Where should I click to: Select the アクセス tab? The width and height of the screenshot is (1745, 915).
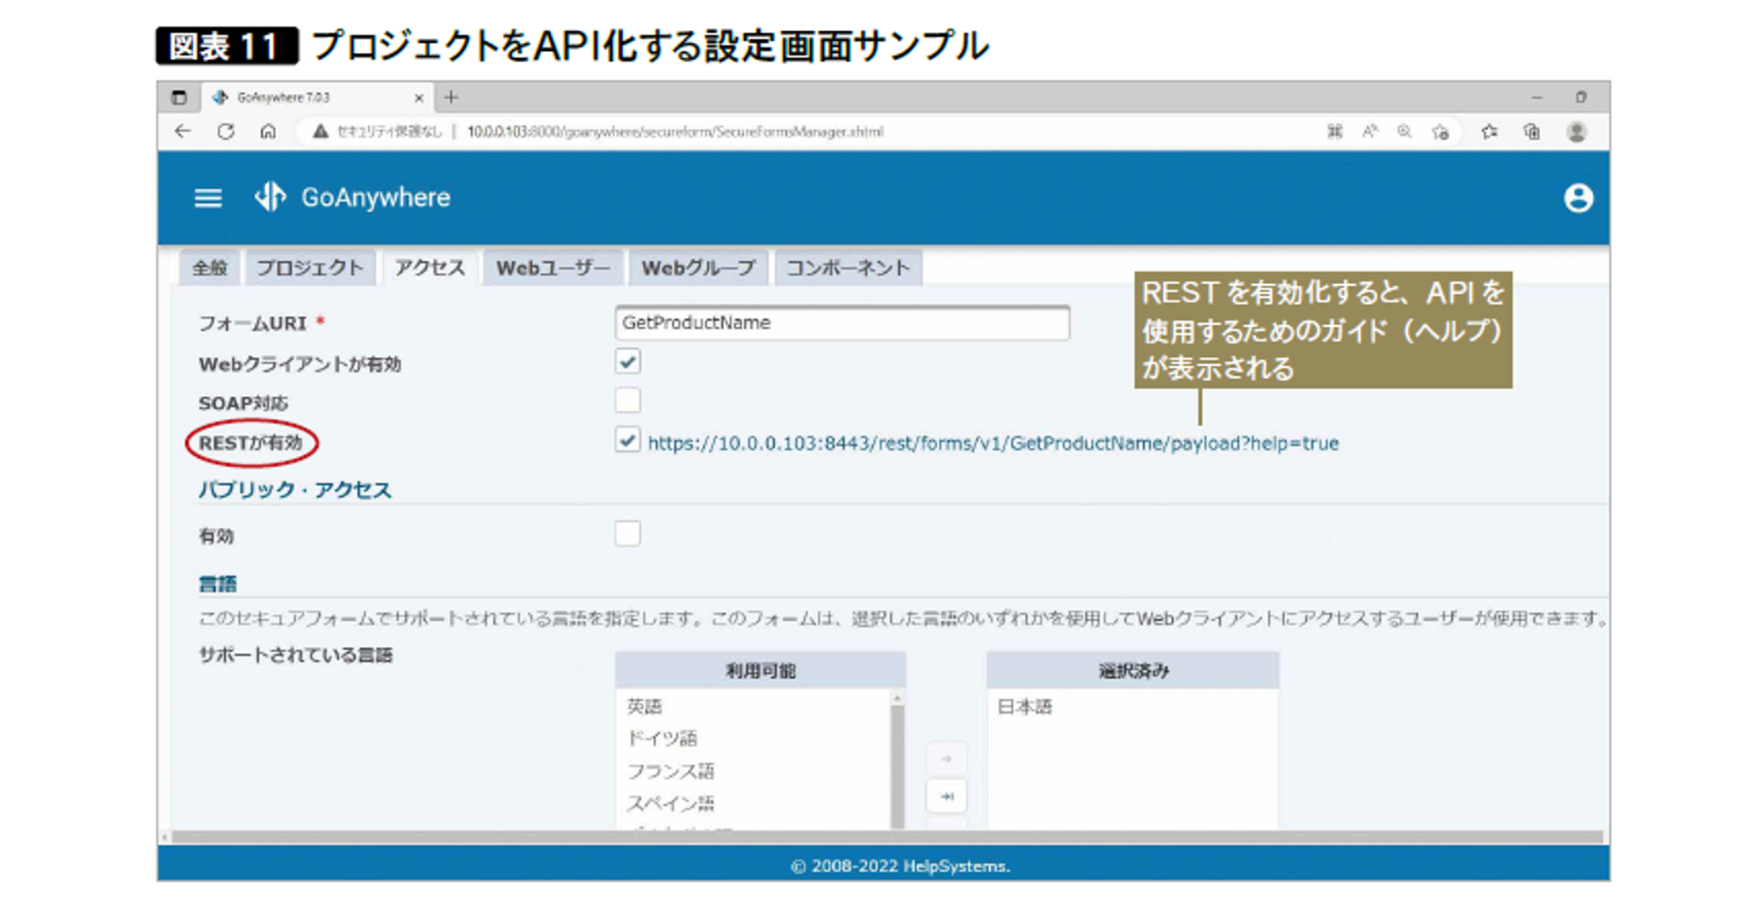pos(430,268)
